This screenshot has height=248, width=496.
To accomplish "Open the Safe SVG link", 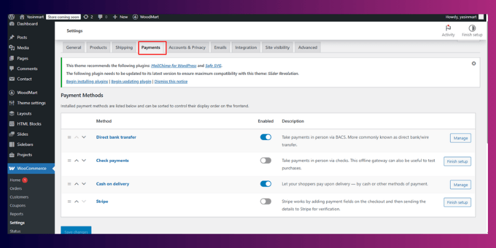I will (x=213, y=66).
